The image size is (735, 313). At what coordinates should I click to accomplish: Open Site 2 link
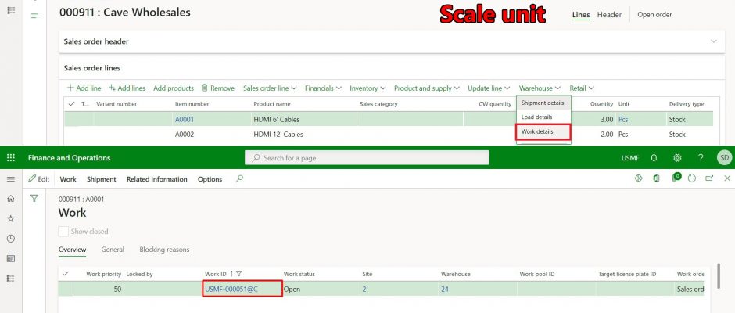pyautogui.click(x=364, y=289)
